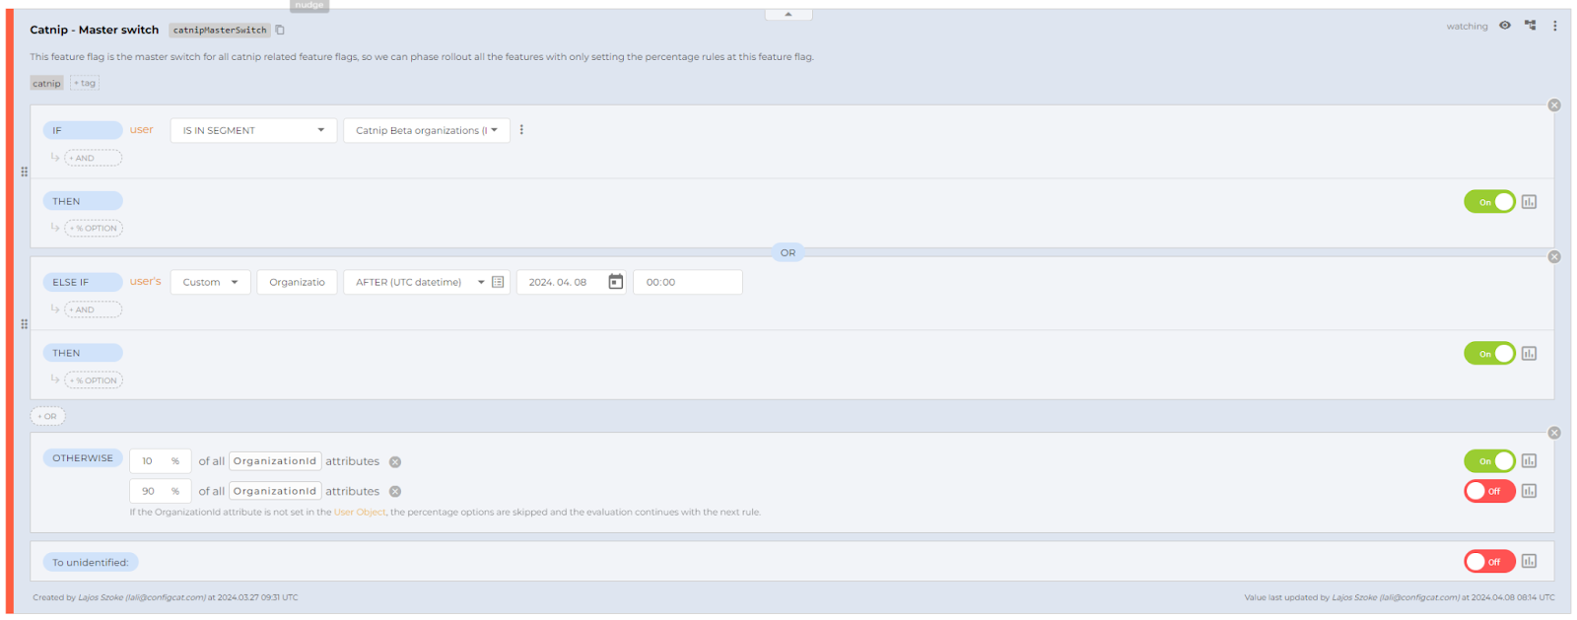The width and height of the screenshot is (1577, 620).
Task: Click the ELSE IF label
Action: (x=83, y=282)
